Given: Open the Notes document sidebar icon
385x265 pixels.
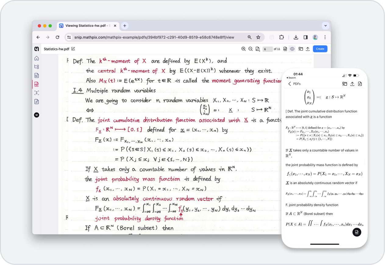Looking at the screenshot, I should point(37,75).
